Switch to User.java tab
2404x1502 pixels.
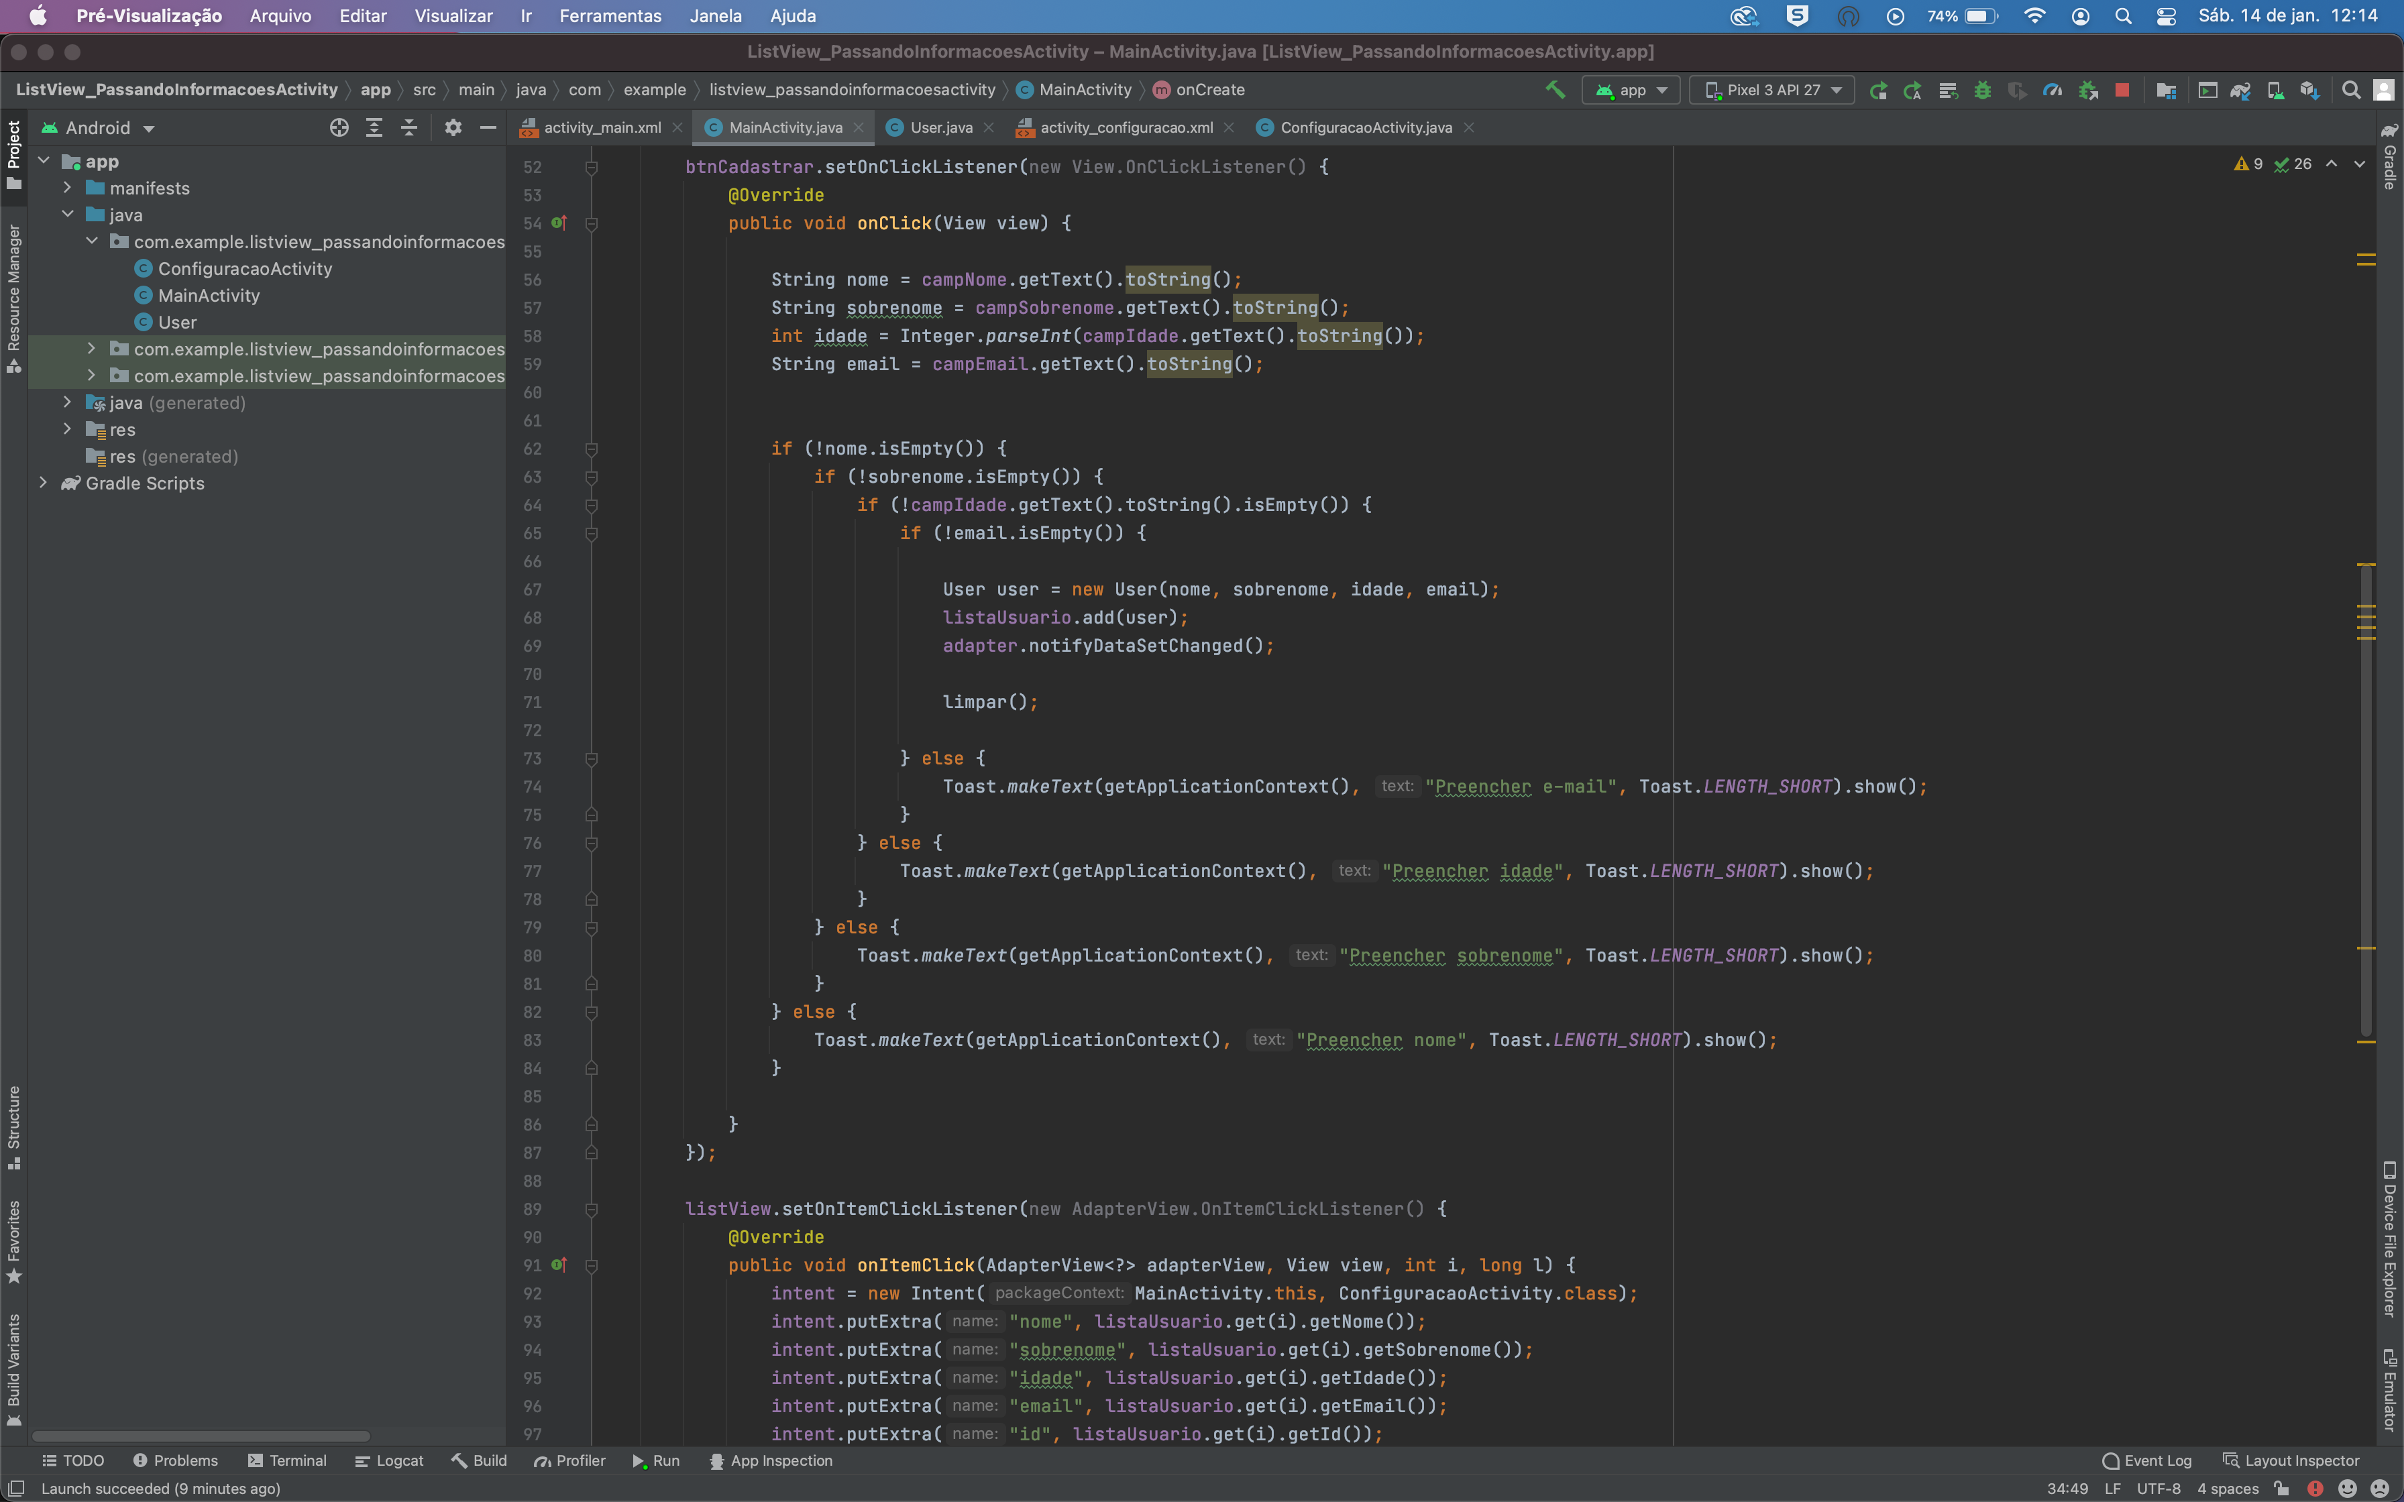940,127
